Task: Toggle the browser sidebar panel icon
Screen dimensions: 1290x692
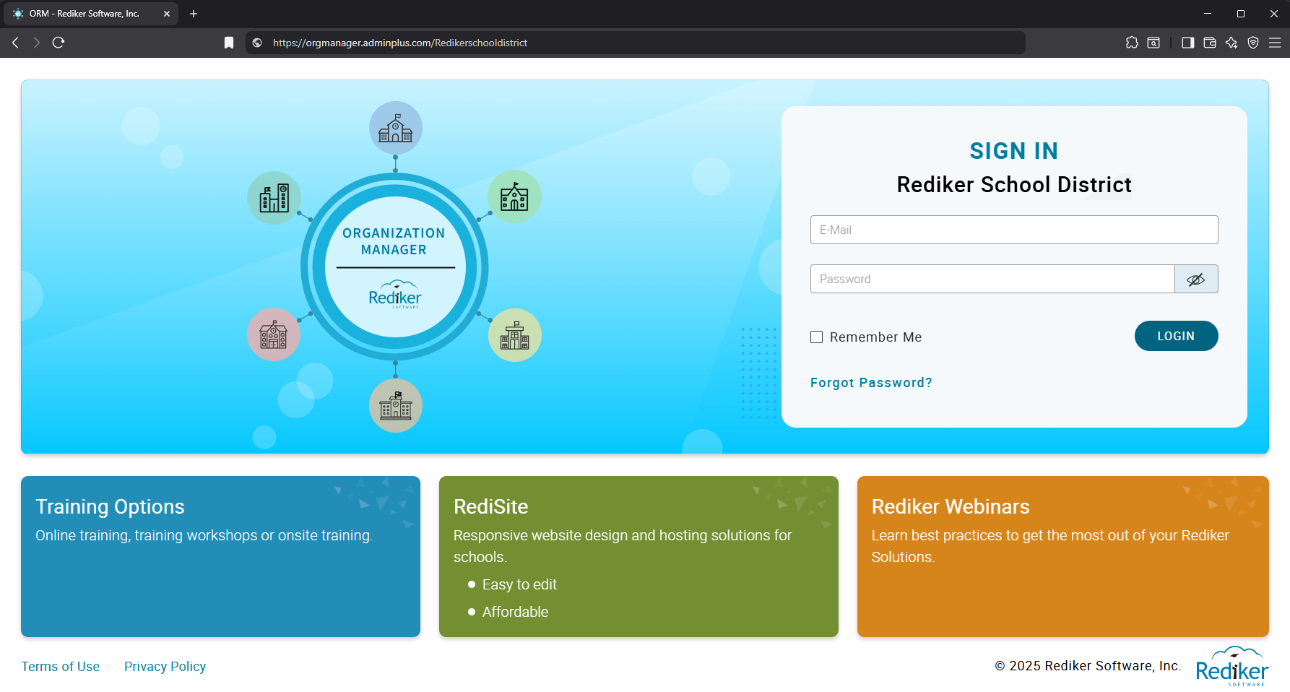Action: click(1187, 43)
